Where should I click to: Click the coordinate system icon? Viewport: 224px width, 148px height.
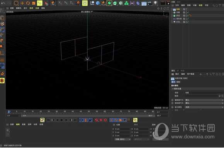click(x=78, y=3)
